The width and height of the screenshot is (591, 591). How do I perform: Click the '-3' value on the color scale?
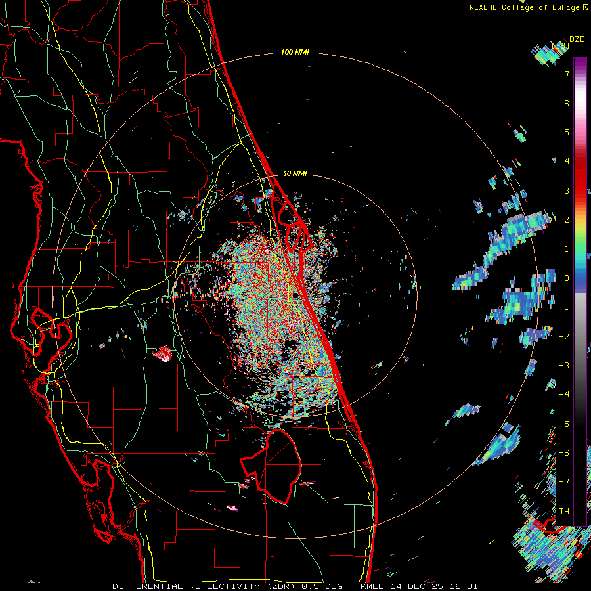pos(564,366)
